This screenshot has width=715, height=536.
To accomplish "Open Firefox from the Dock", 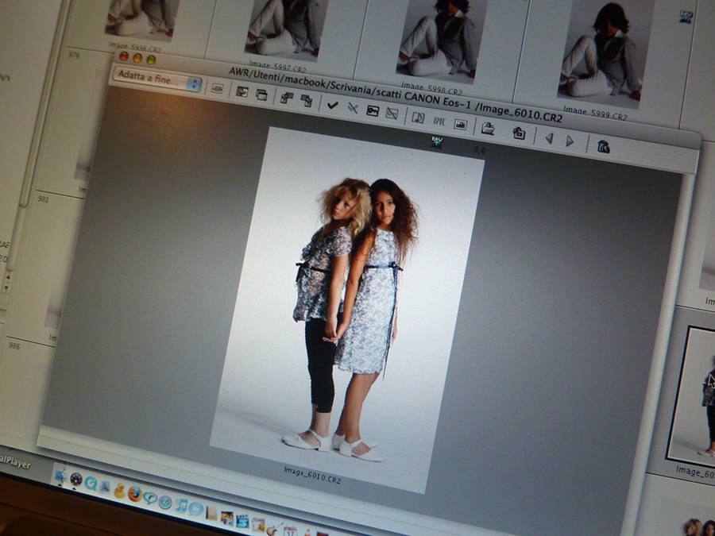I will [134, 493].
